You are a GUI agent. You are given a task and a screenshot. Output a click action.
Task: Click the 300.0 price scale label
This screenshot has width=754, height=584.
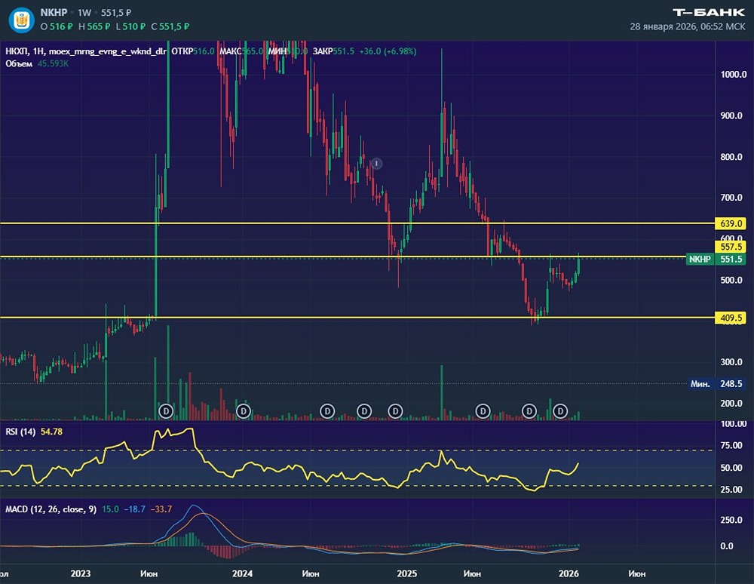(731, 362)
